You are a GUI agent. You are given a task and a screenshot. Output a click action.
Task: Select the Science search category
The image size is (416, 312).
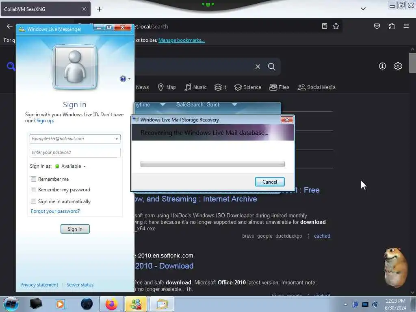click(x=247, y=87)
